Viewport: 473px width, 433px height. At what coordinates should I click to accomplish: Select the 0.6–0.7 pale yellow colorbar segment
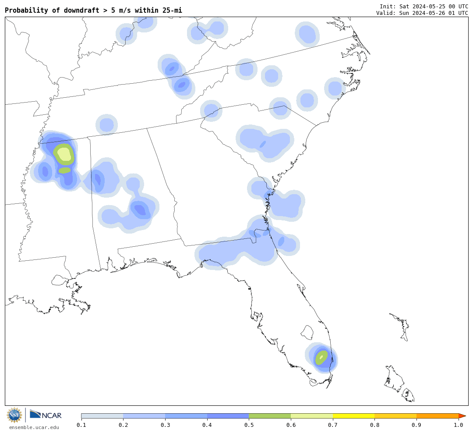tap(312, 416)
